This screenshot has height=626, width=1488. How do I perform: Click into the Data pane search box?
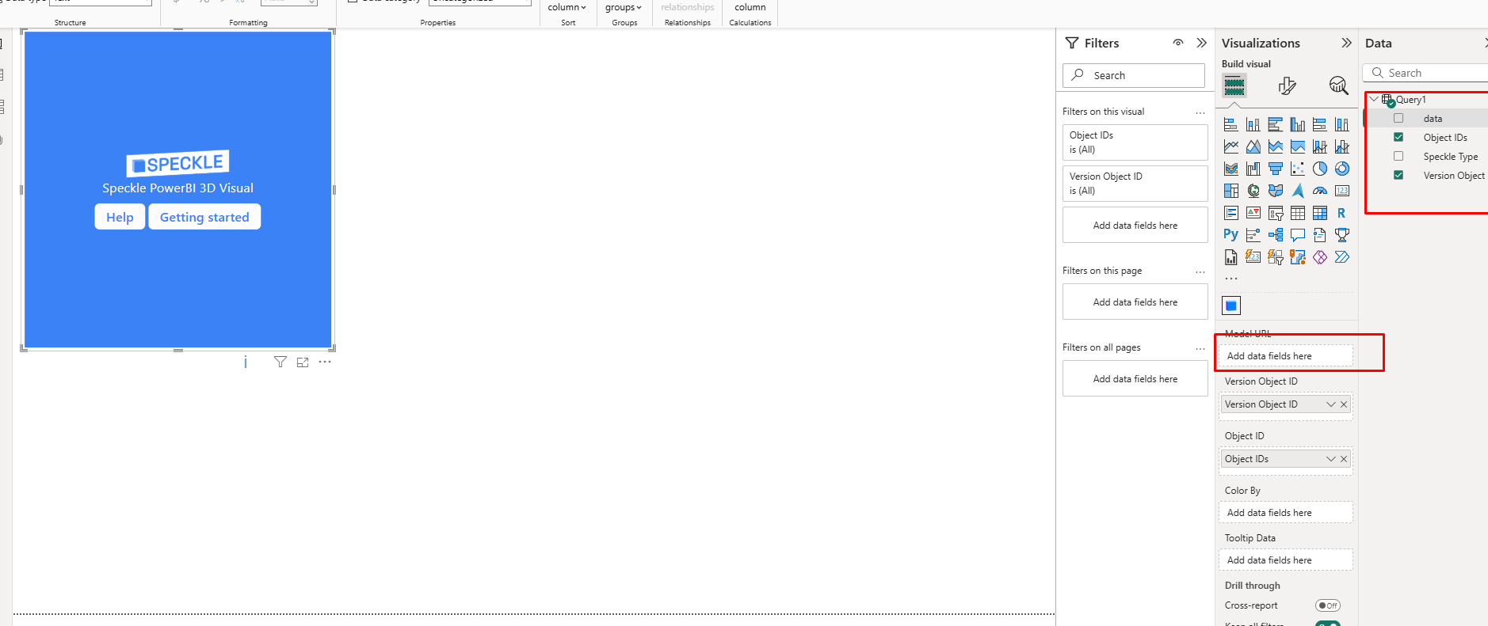tap(1426, 73)
